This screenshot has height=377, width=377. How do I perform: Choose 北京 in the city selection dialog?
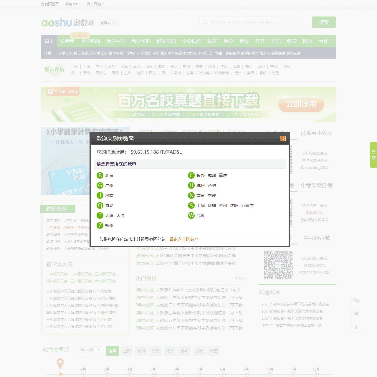[x=109, y=176]
